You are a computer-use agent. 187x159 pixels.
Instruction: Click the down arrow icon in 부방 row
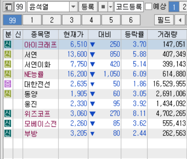(x=92, y=134)
